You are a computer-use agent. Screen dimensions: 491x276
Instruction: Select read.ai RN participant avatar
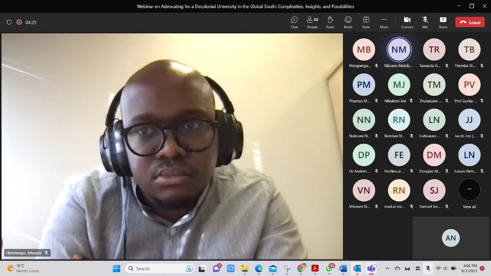399,190
